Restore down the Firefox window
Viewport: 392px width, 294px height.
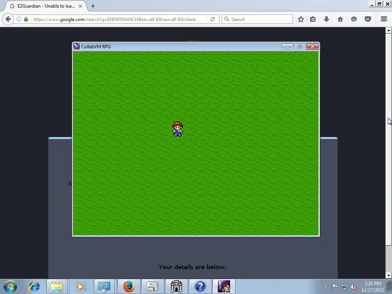point(379,4)
